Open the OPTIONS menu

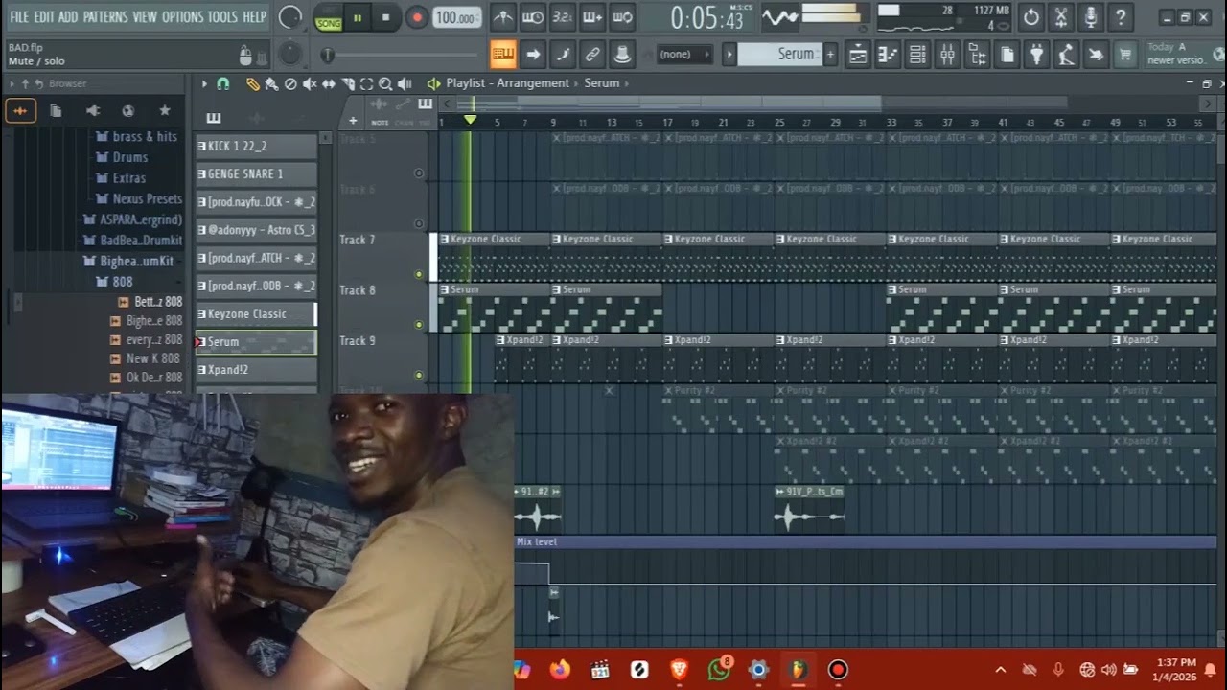(182, 17)
